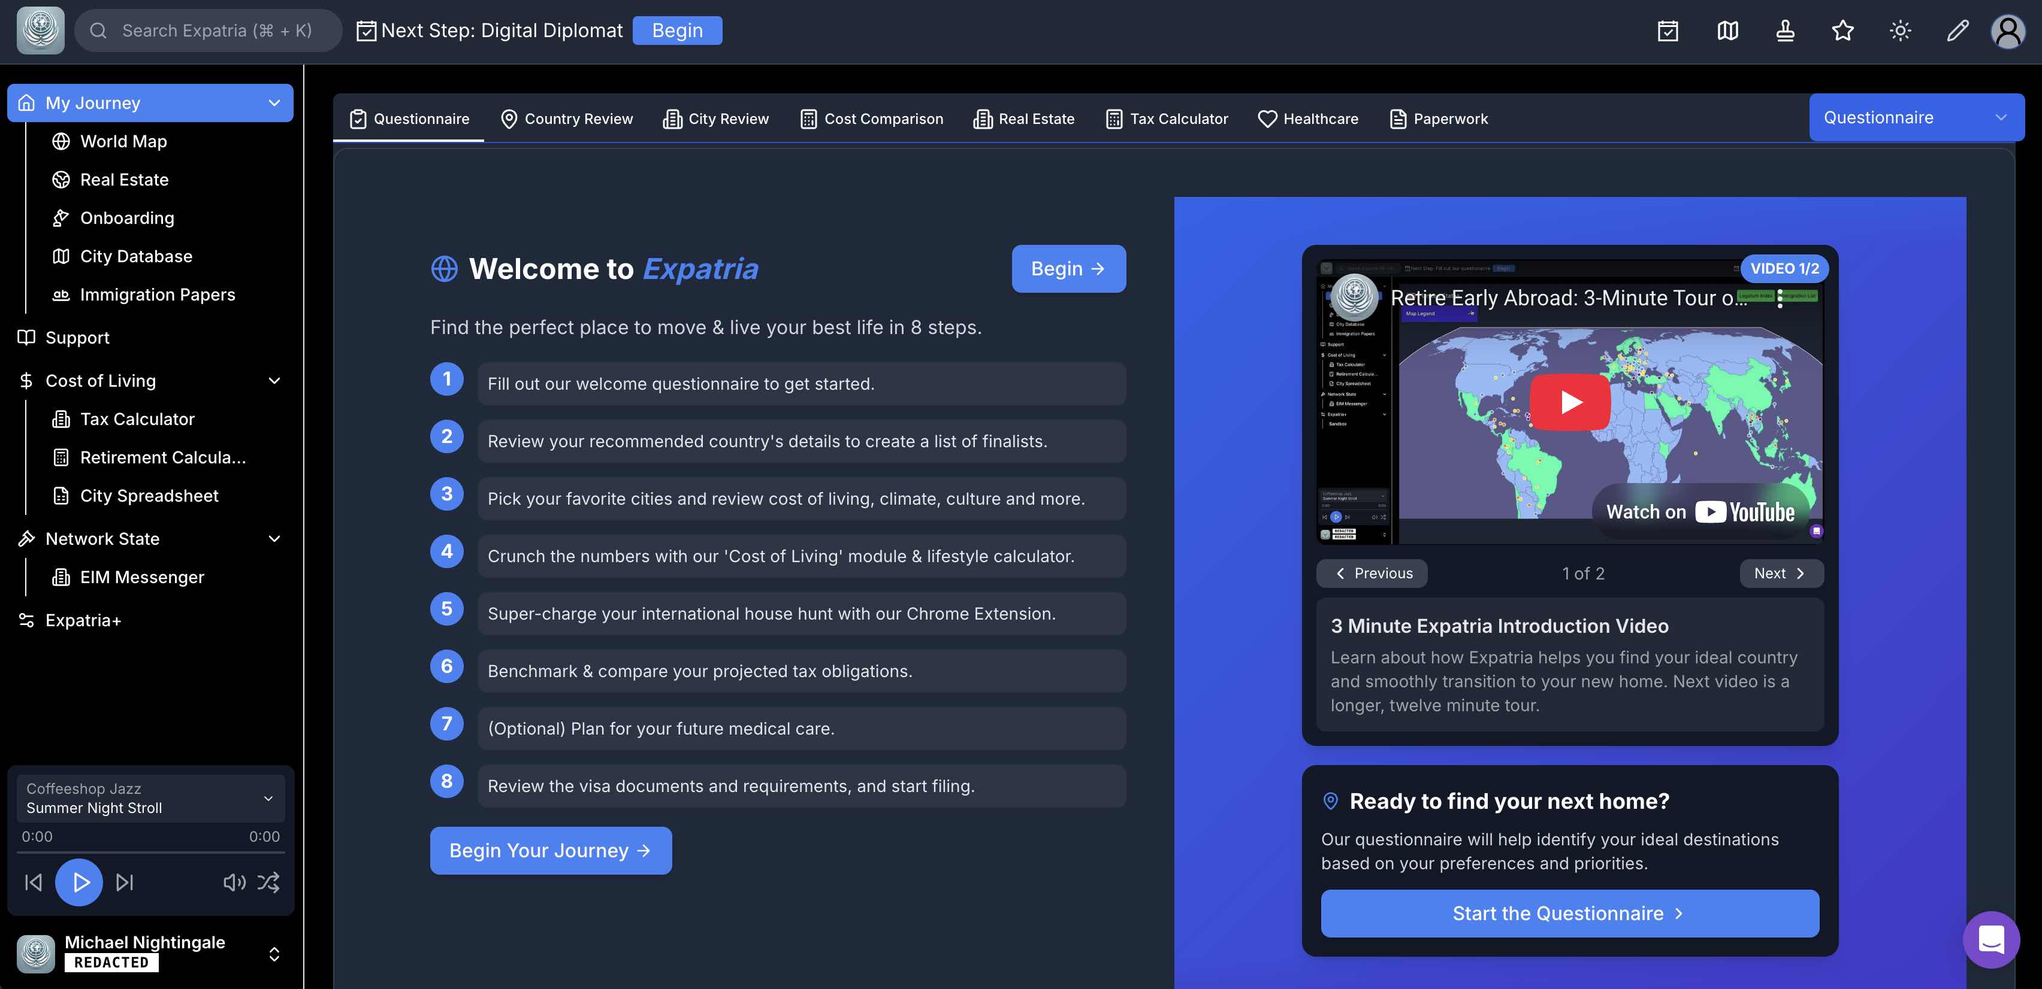Viewport: 2042px width, 989px height.
Task: Switch to the Real Estate tab
Action: (x=1024, y=119)
